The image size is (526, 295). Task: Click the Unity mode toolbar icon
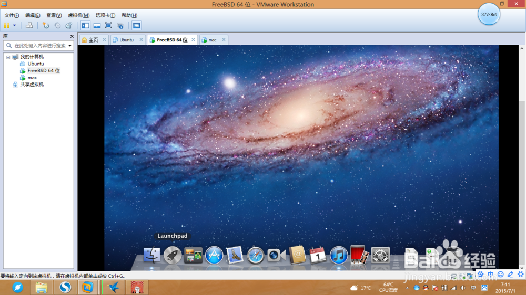point(120,25)
